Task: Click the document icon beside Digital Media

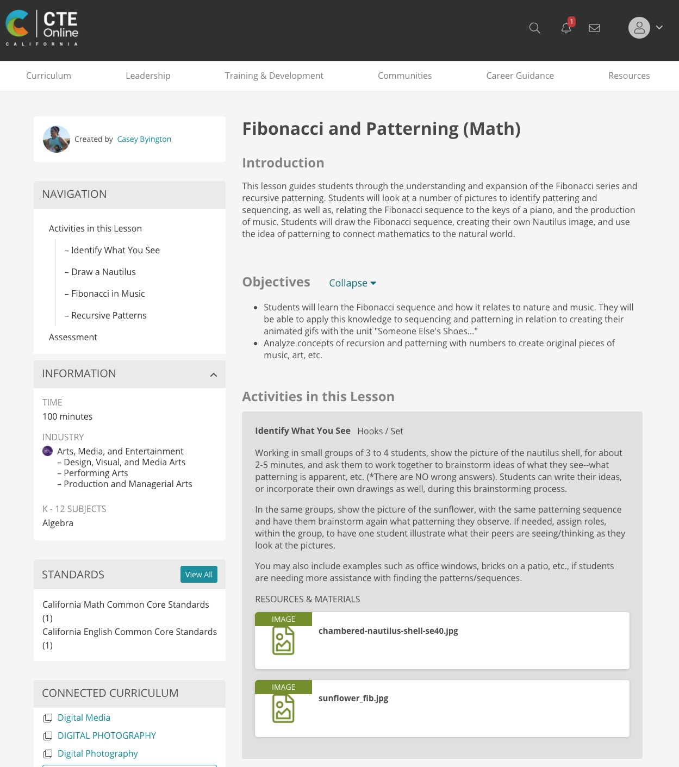Action: (47, 718)
